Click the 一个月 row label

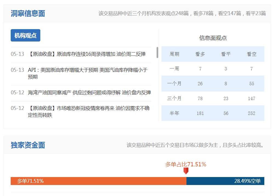pyautogui.click(x=174, y=84)
